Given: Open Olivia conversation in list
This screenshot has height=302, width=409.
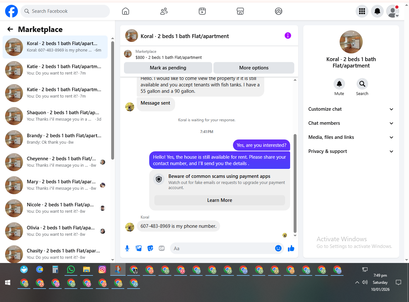Looking at the screenshot, I should tap(55, 231).
